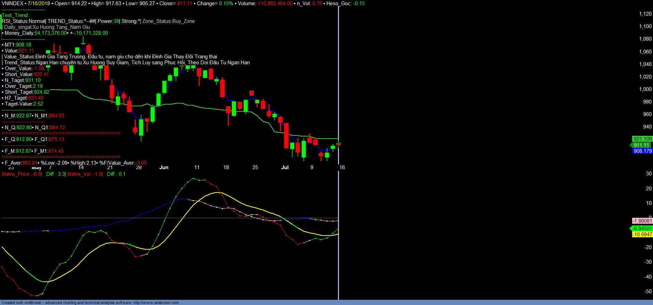Open the amibroker.com link in the footer
Image resolution: width=653 pixels, height=305 pixels.
coord(156,303)
